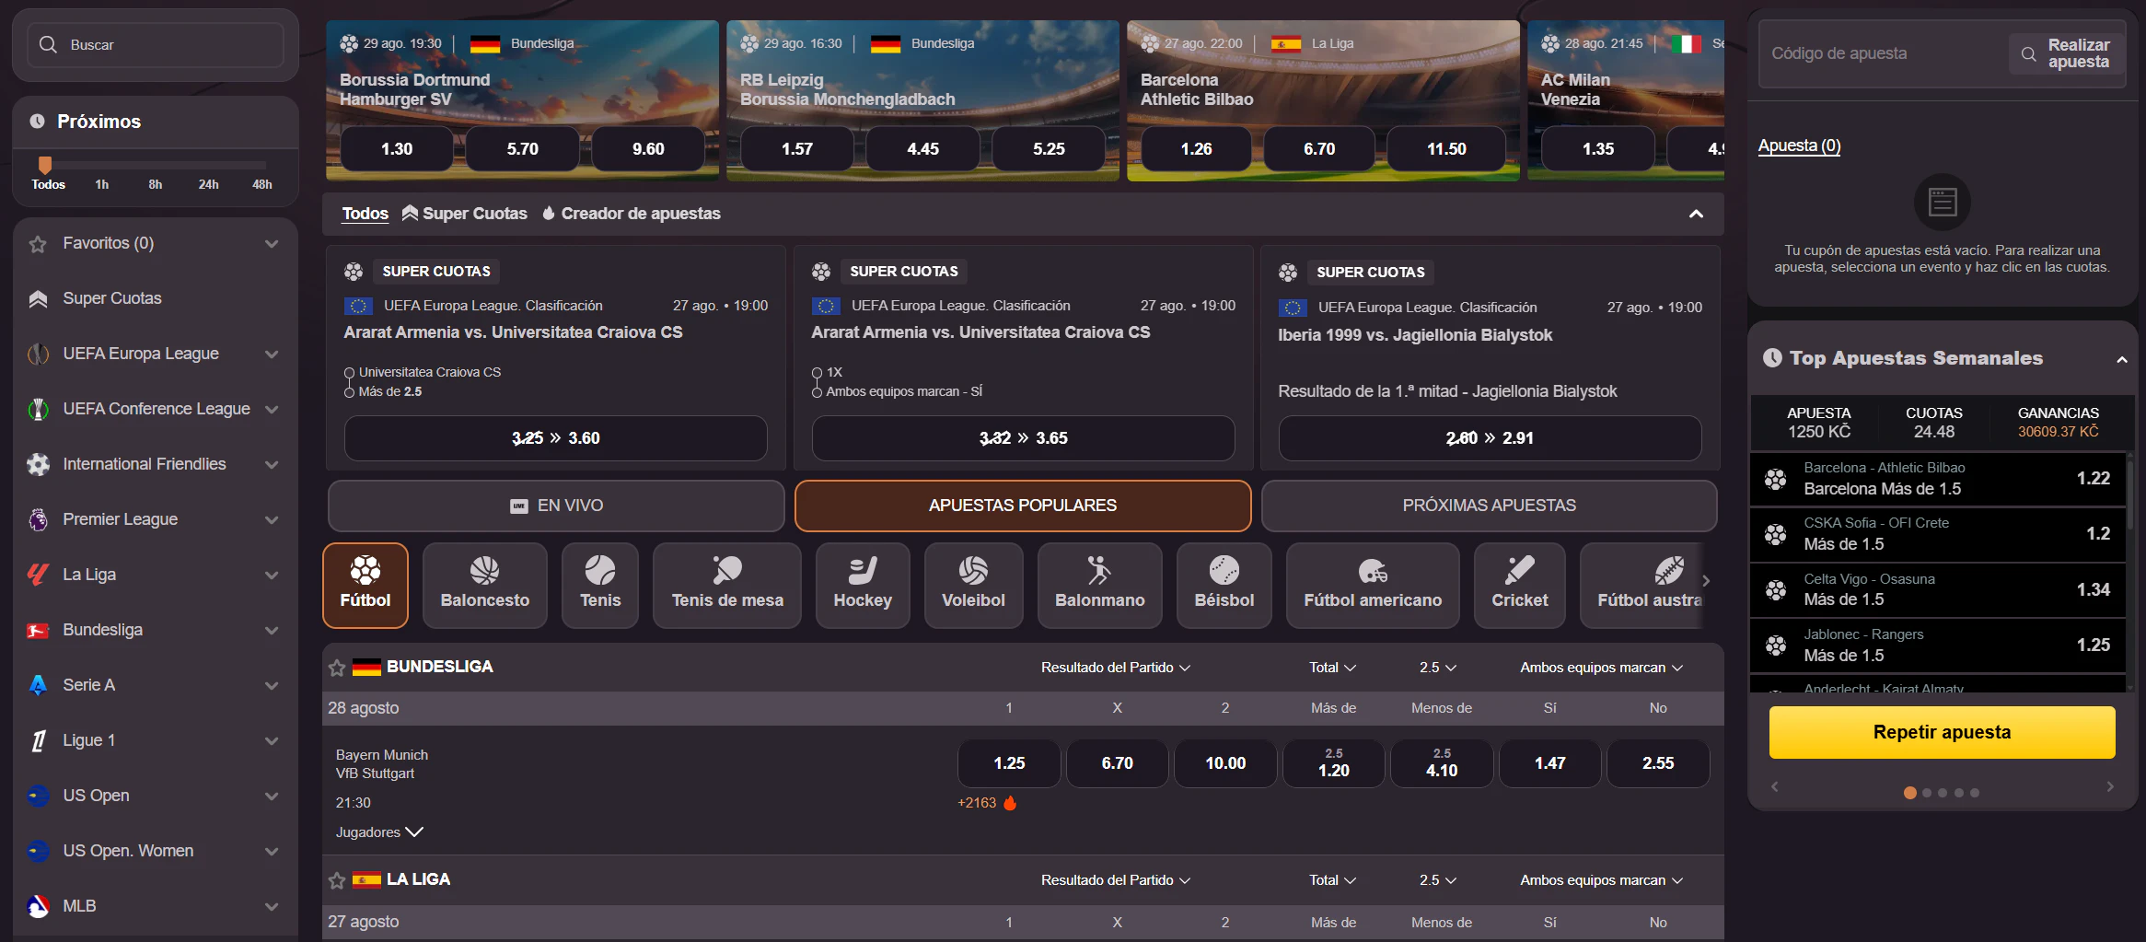Open Total dropdown in Bundesliga header
2146x942 pixels.
point(1332,668)
